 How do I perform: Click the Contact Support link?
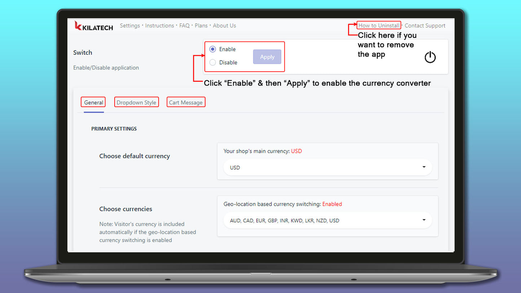(425, 26)
